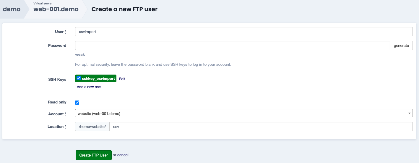Click the Password field label
This screenshot has height=163, width=419.
point(57,46)
